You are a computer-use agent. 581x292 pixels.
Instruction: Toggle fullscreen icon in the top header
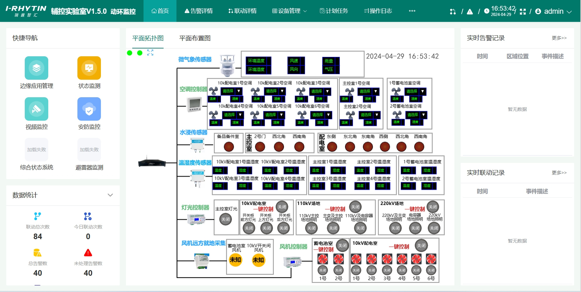click(x=523, y=12)
